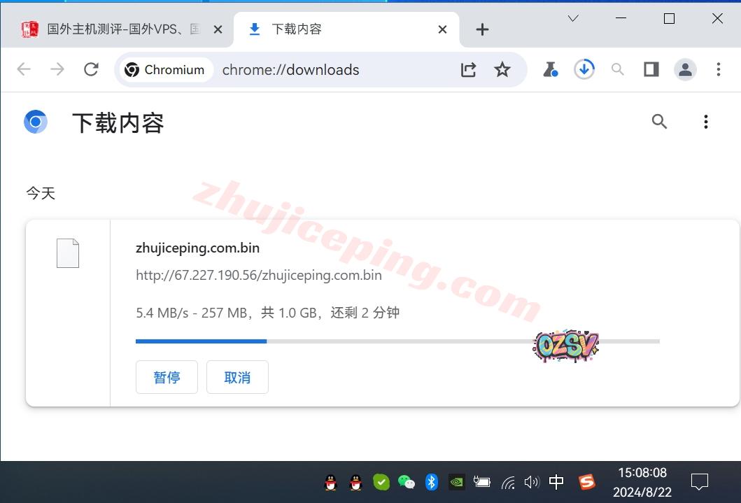
Task: Click the browser reload button
Action: [x=91, y=69]
